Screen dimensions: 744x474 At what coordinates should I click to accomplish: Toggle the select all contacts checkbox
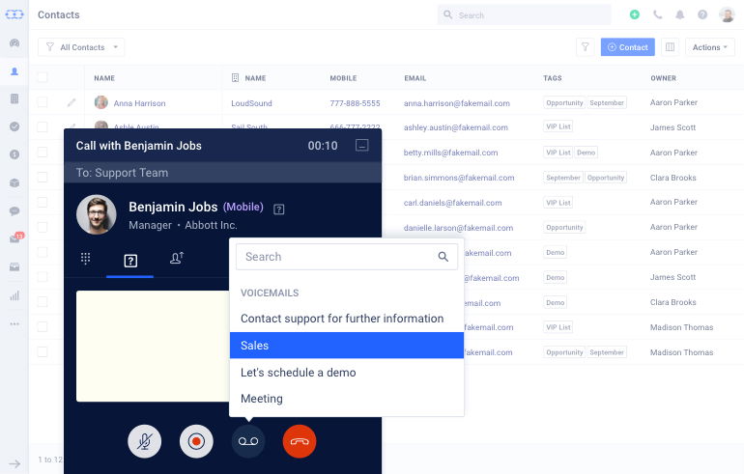43,78
